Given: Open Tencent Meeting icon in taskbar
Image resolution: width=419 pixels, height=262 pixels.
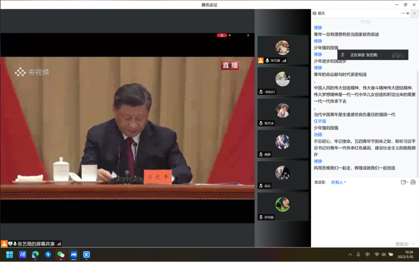Looking at the screenshot, I should click(74, 255).
